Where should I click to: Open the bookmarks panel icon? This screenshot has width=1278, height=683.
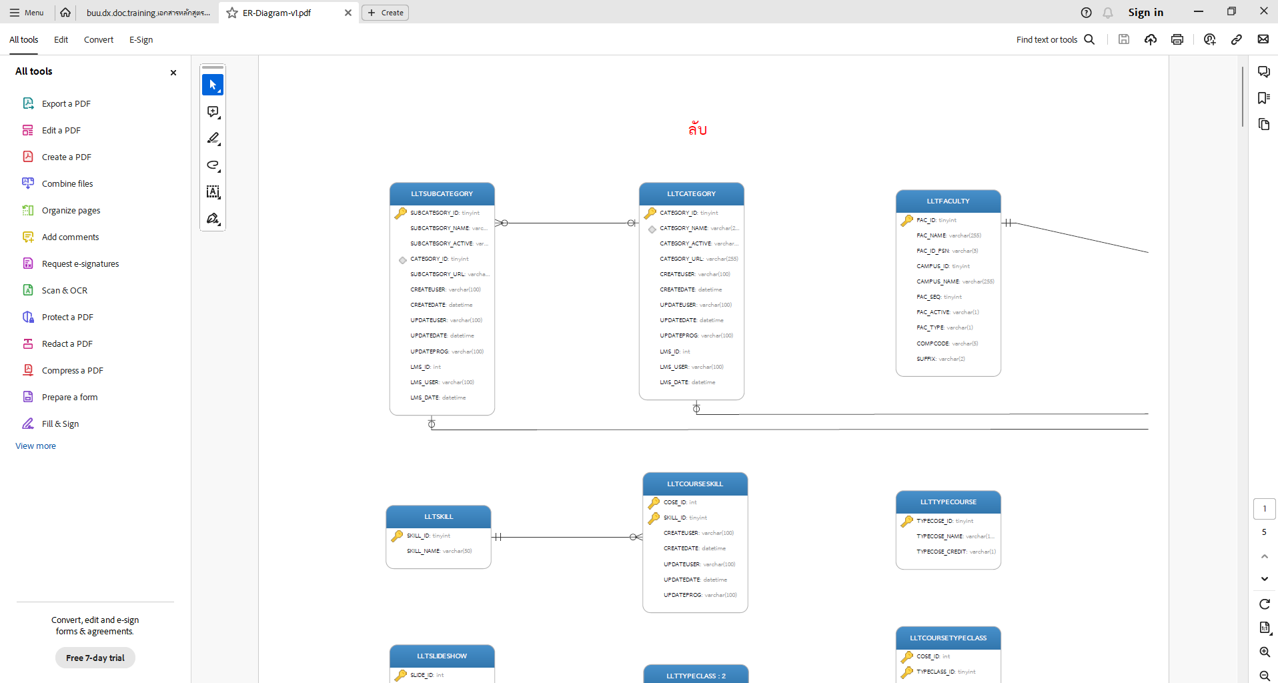[1263, 98]
